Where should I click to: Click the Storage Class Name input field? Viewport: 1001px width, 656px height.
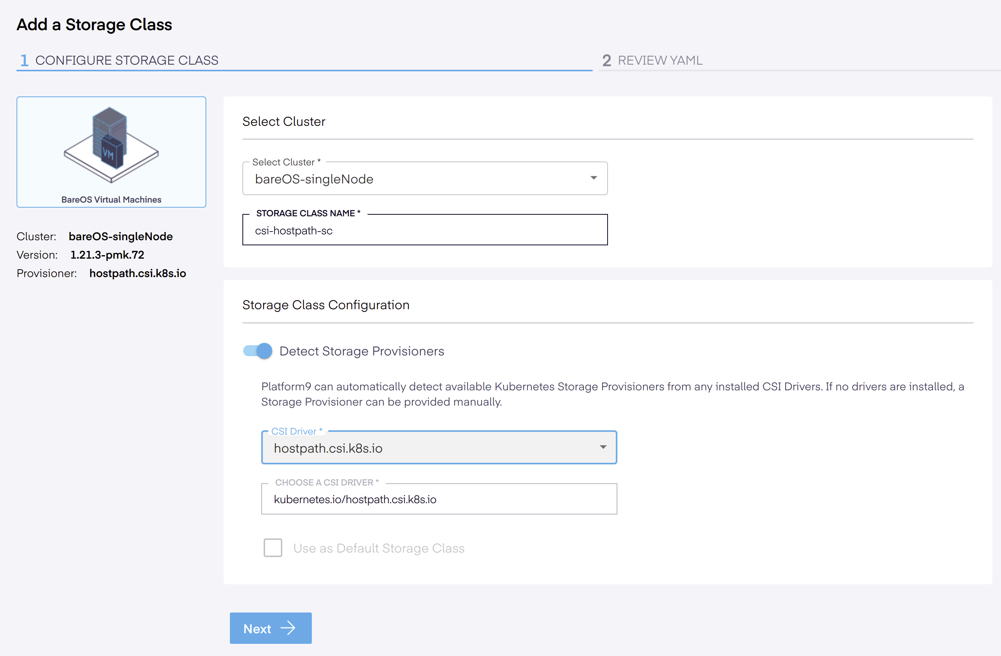coord(425,230)
